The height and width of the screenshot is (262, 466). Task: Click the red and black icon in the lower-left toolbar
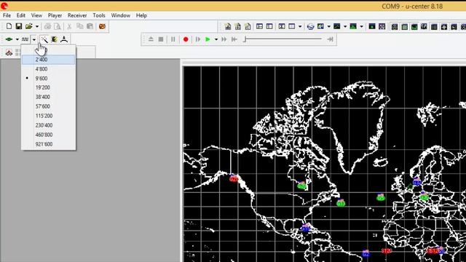(x=9, y=52)
